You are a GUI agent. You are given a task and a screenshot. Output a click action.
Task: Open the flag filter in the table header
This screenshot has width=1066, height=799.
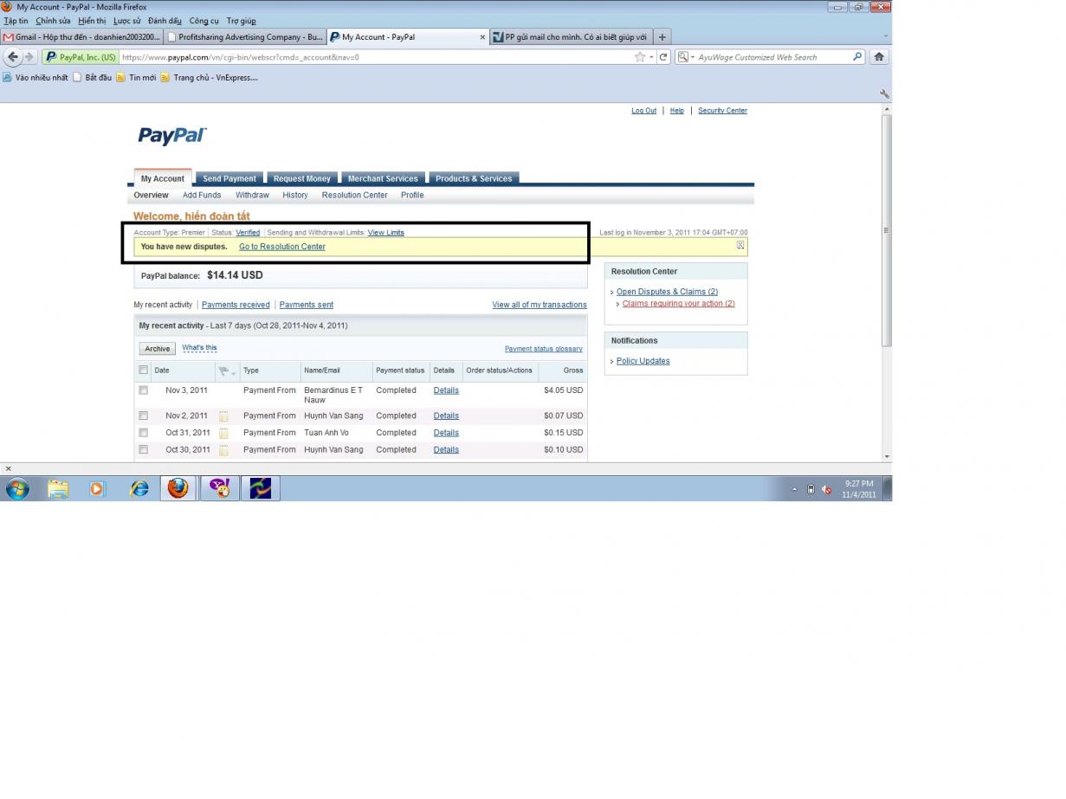click(x=227, y=371)
